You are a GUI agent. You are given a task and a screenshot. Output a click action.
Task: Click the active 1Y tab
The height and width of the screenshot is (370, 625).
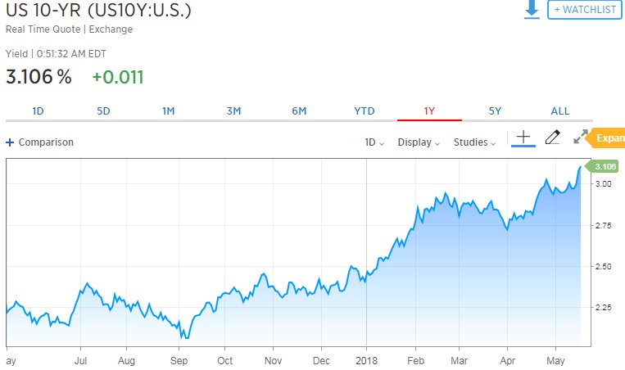pyautogui.click(x=429, y=111)
